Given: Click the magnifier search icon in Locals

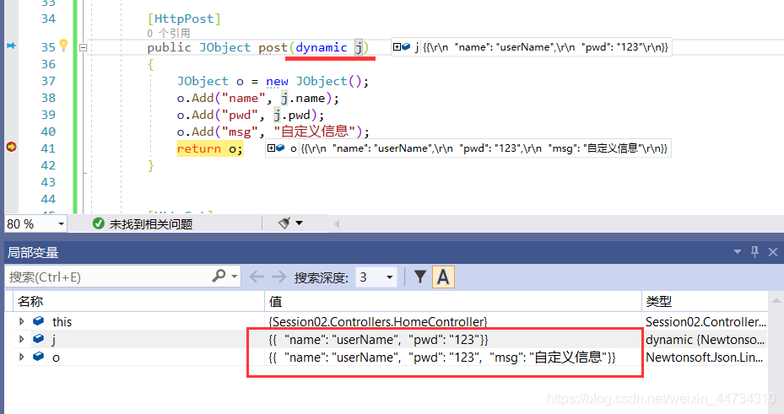Looking at the screenshot, I should 219,276.
